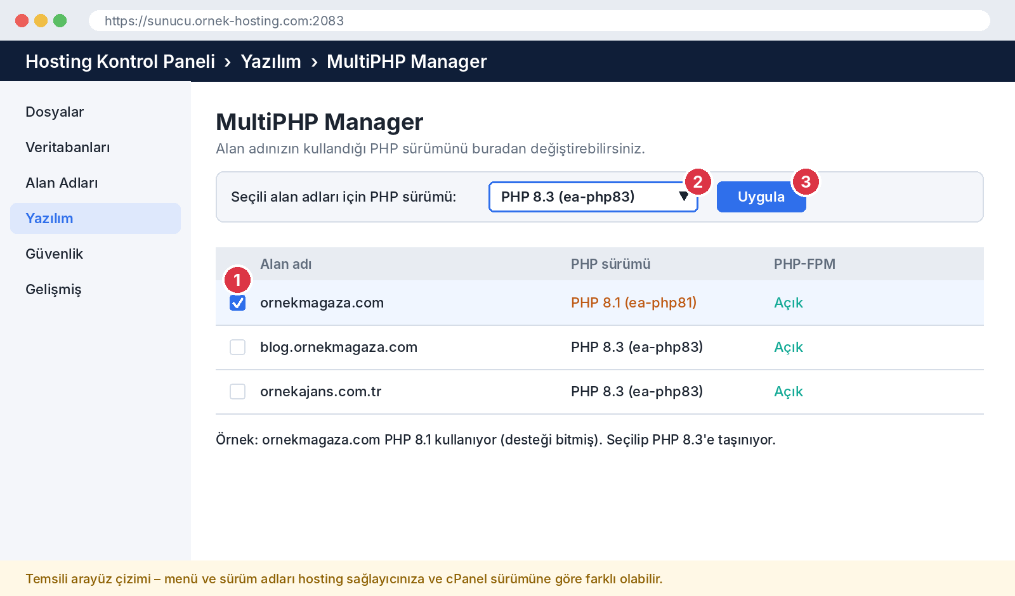Click Açık PHP-FPM status for ornekajans.com.tr
The height and width of the screenshot is (596, 1015).
point(789,392)
